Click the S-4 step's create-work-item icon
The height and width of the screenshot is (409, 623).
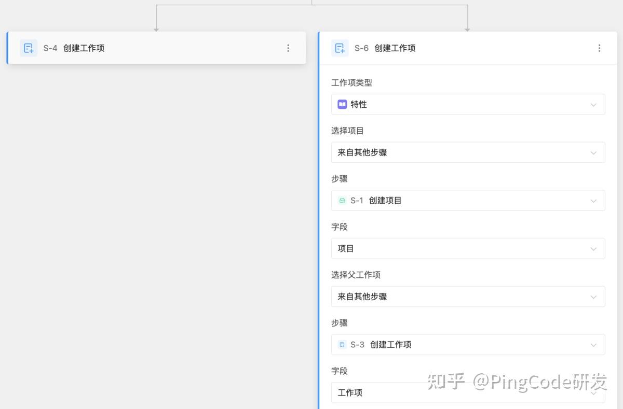click(29, 48)
